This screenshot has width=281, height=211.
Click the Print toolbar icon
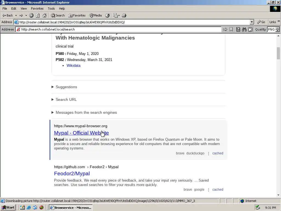tap(124, 15)
